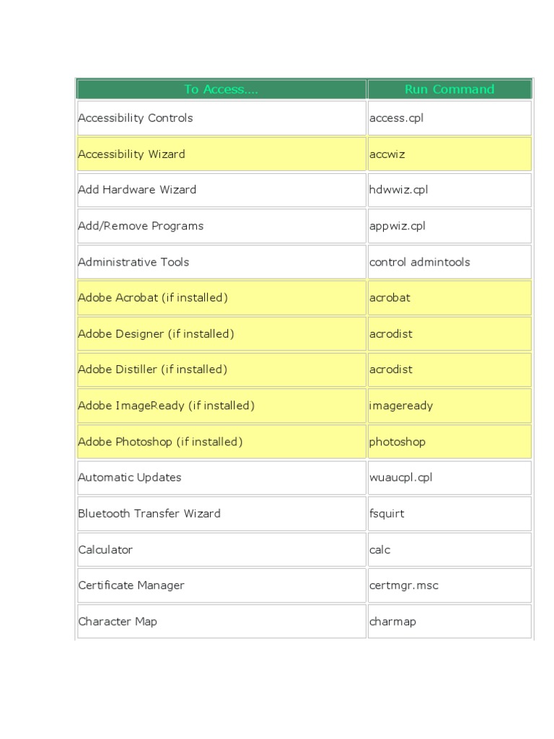Click the accwiz command cell
The width and height of the screenshot is (554, 739).
387,154
